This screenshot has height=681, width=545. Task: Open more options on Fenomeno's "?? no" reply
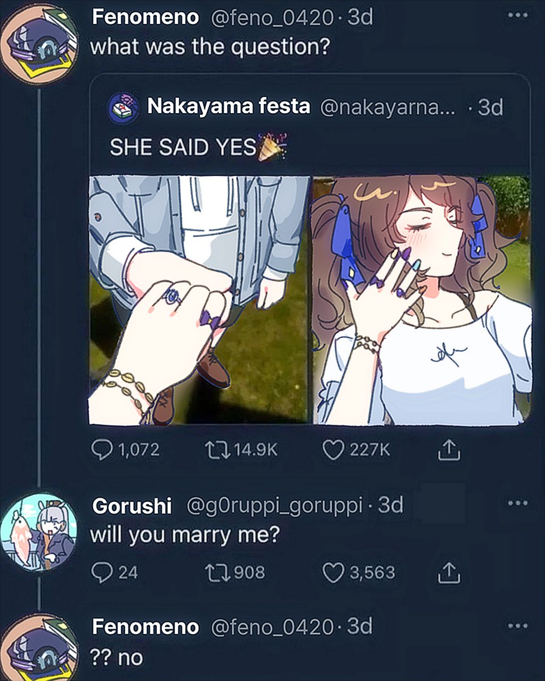click(517, 626)
